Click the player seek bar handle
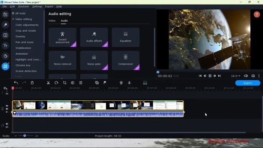Screen dimensions: 263x148 [158, 72]
